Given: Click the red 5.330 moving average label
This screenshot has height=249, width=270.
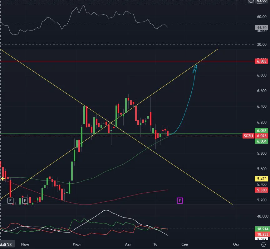Looking at the screenshot, I should tap(261, 190).
